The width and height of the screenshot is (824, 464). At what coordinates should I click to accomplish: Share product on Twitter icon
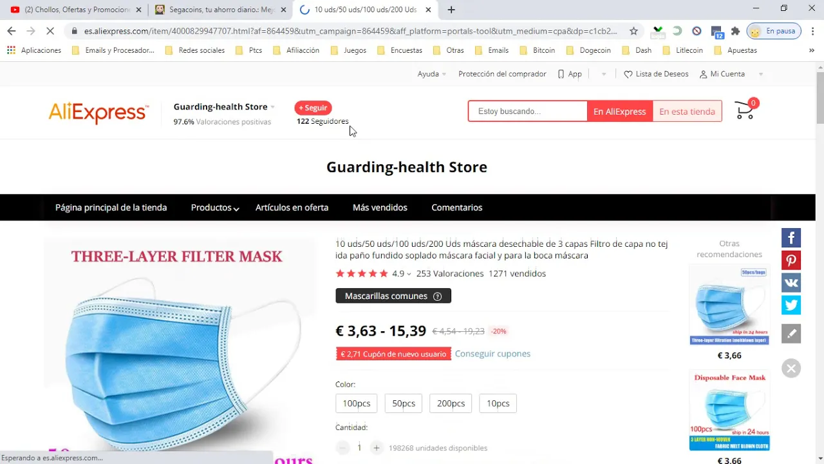coord(791,305)
